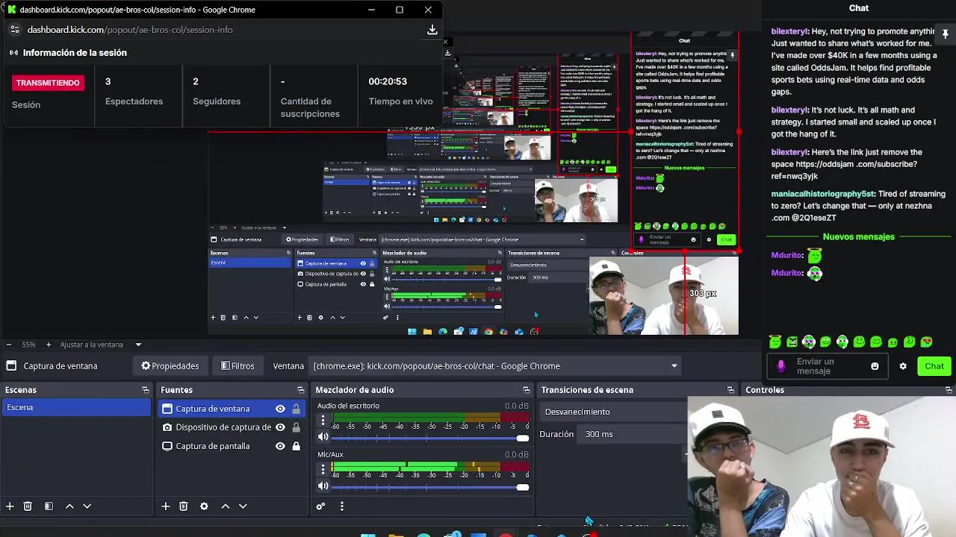Click Nuevos mensajes divider label
The width and height of the screenshot is (956, 537).
(x=859, y=236)
